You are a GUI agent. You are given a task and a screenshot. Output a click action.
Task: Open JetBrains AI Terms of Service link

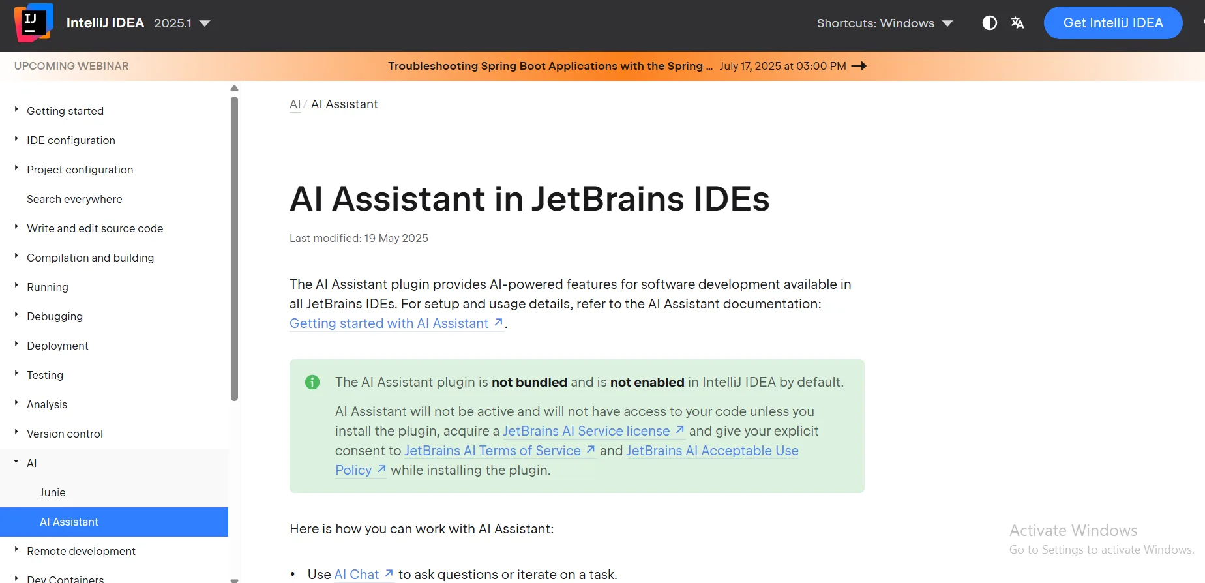[499, 451]
